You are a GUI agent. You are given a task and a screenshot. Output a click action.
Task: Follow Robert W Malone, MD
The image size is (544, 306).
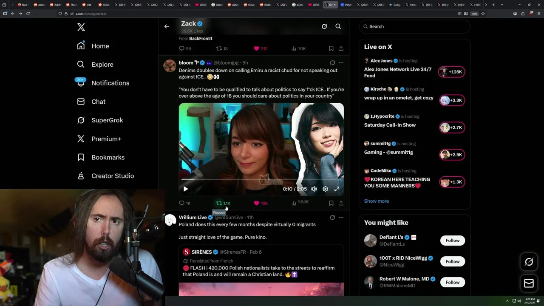click(453, 282)
